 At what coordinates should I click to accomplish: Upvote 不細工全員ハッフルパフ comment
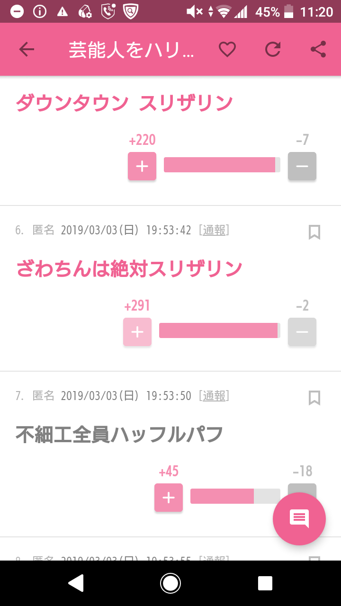pyautogui.click(x=169, y=498)
